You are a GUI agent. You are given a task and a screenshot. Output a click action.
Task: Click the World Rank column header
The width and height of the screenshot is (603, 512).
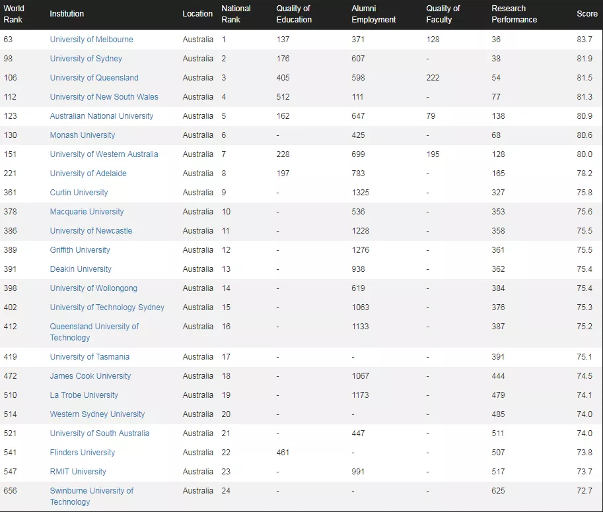[14, 15]
